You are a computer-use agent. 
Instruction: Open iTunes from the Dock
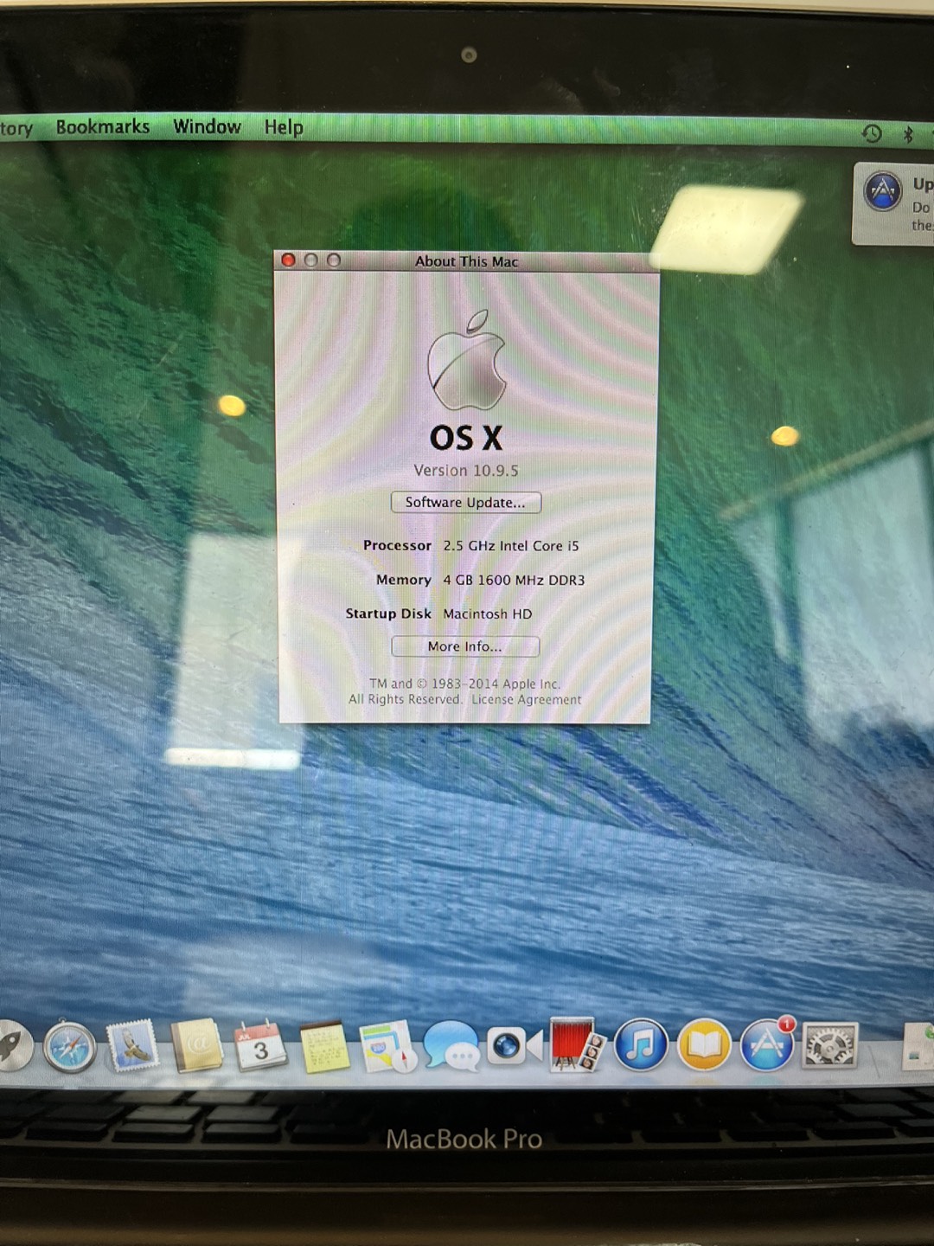click(x=640, y=1047)
